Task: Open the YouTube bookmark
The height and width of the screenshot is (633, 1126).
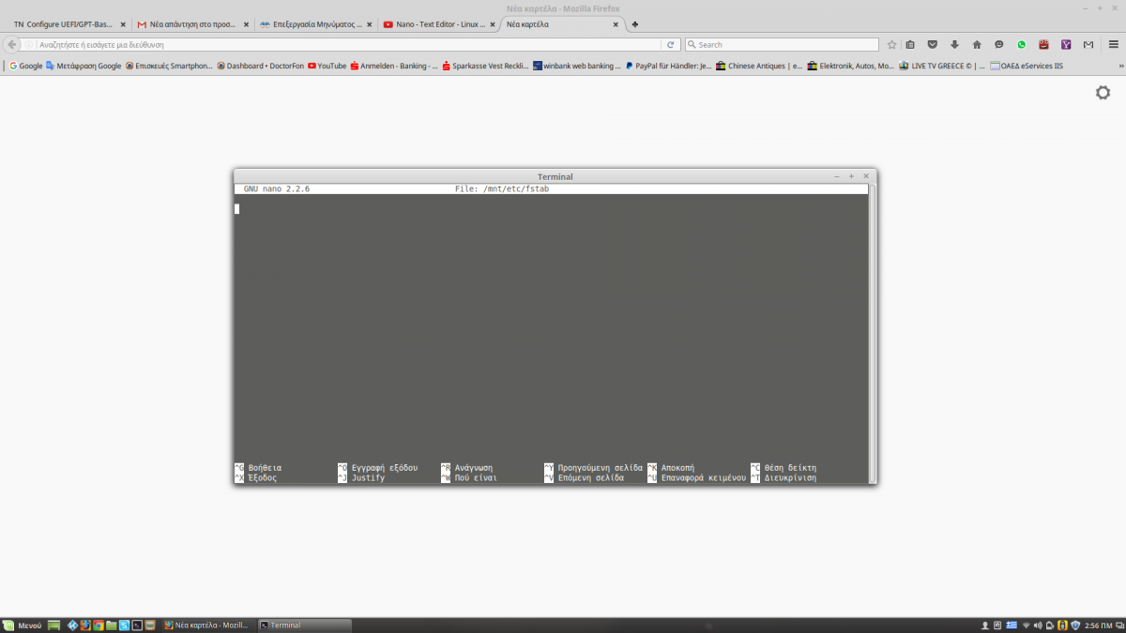Action: tap(327, 66)
